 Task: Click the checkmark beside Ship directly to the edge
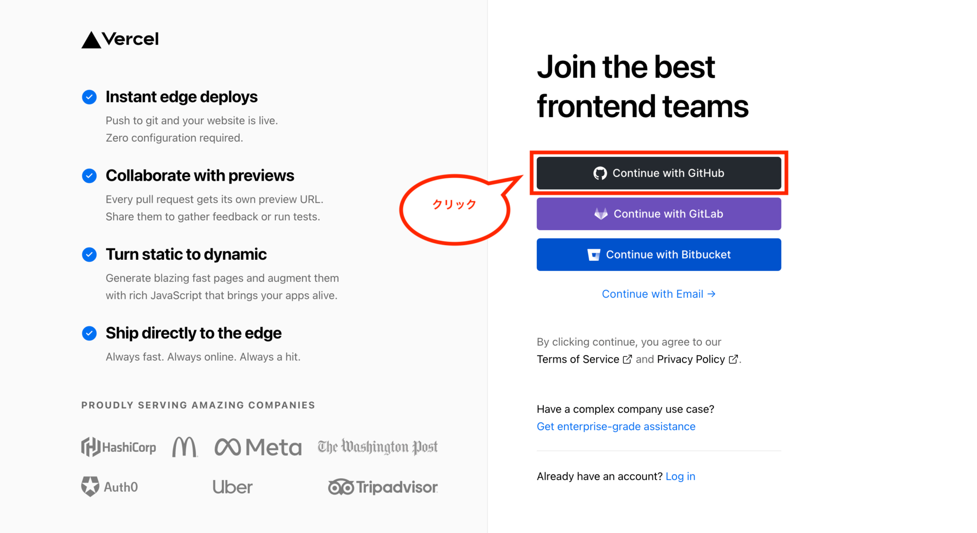pyautogui.click(x=89, y=333)
